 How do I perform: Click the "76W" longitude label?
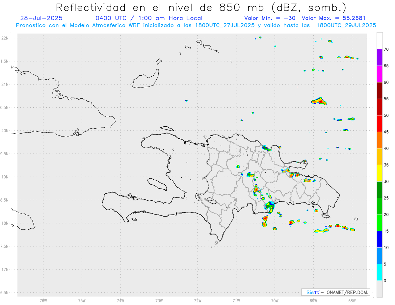[43, 300]
